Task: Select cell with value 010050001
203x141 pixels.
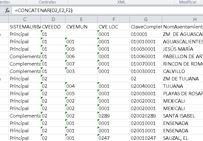Action: [146, 49]
